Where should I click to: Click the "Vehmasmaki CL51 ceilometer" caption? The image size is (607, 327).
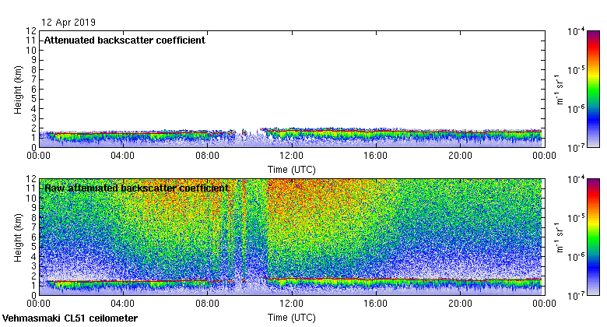point(70,318)
